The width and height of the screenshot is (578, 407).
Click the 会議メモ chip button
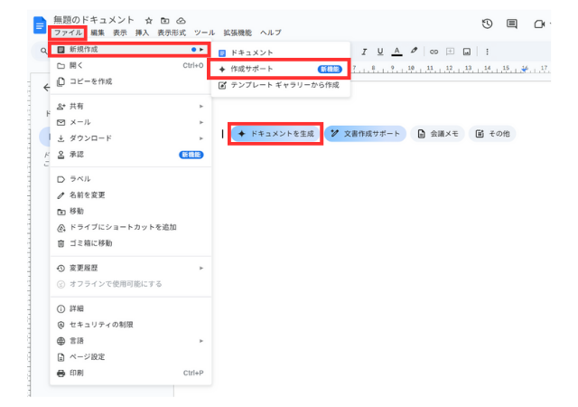(x=439, y=134)
